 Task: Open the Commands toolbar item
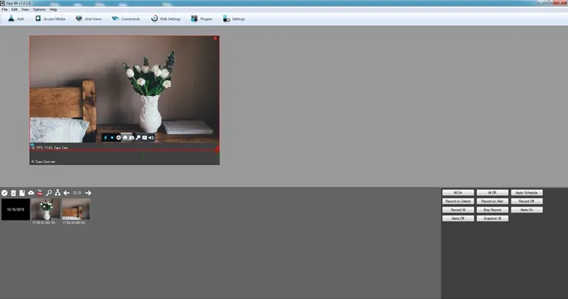coord(126,18)
